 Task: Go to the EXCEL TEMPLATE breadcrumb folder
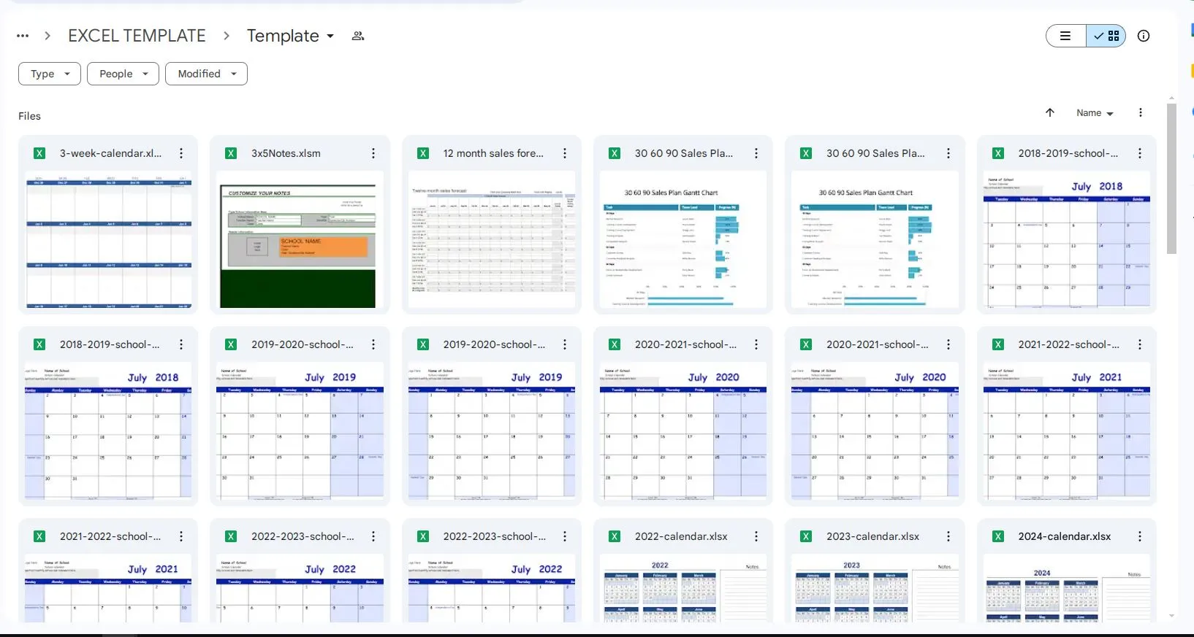pyautogui.click(x=137, y=36)
